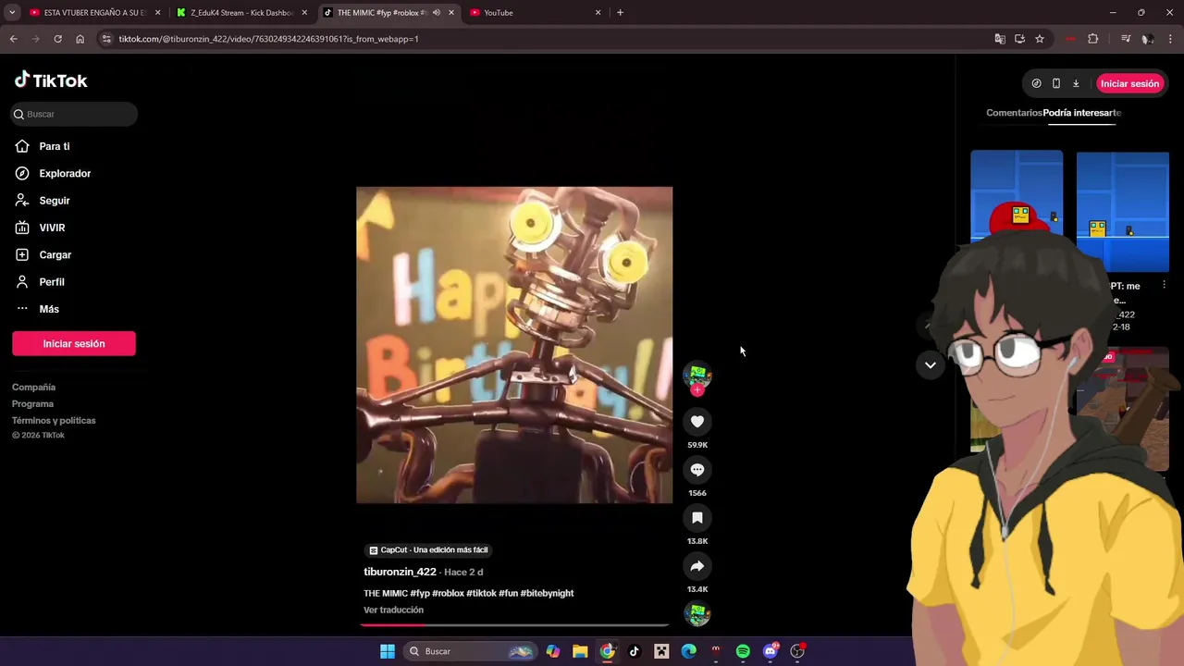
Task: Open options dots on suggested video
Action: [1164, 286]
